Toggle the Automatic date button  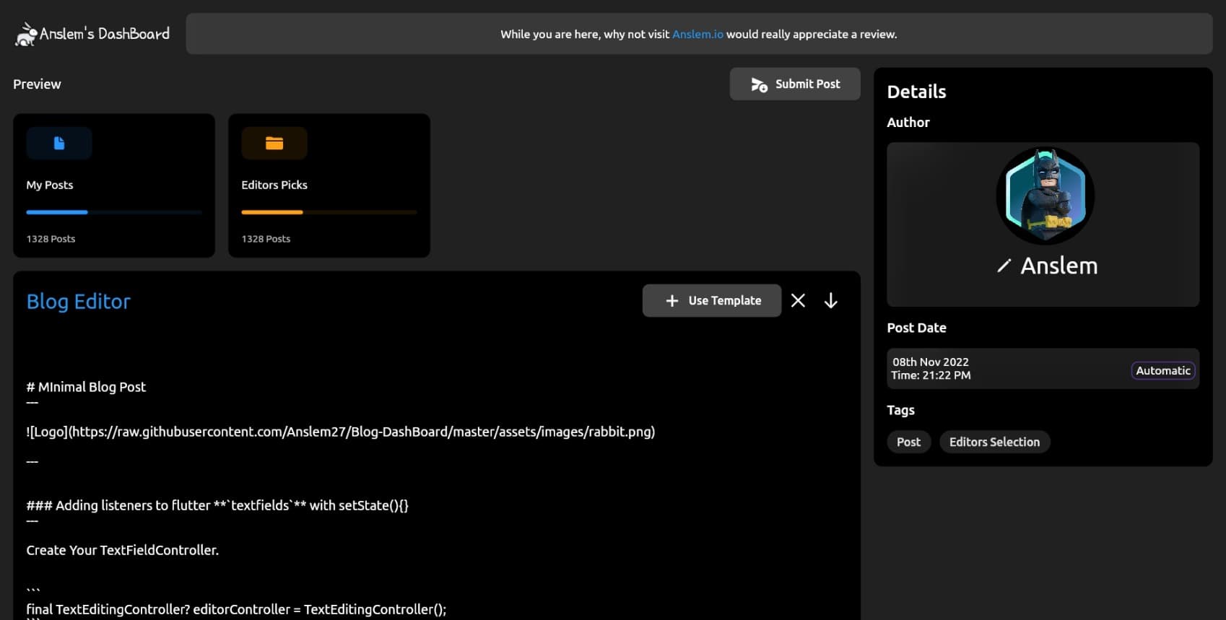pyautogui.click(x=1163, y=370)
